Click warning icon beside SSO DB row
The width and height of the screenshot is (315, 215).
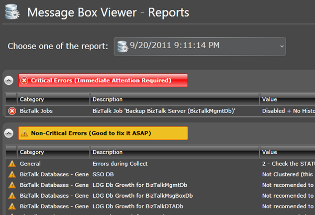[x=12, y=174]
